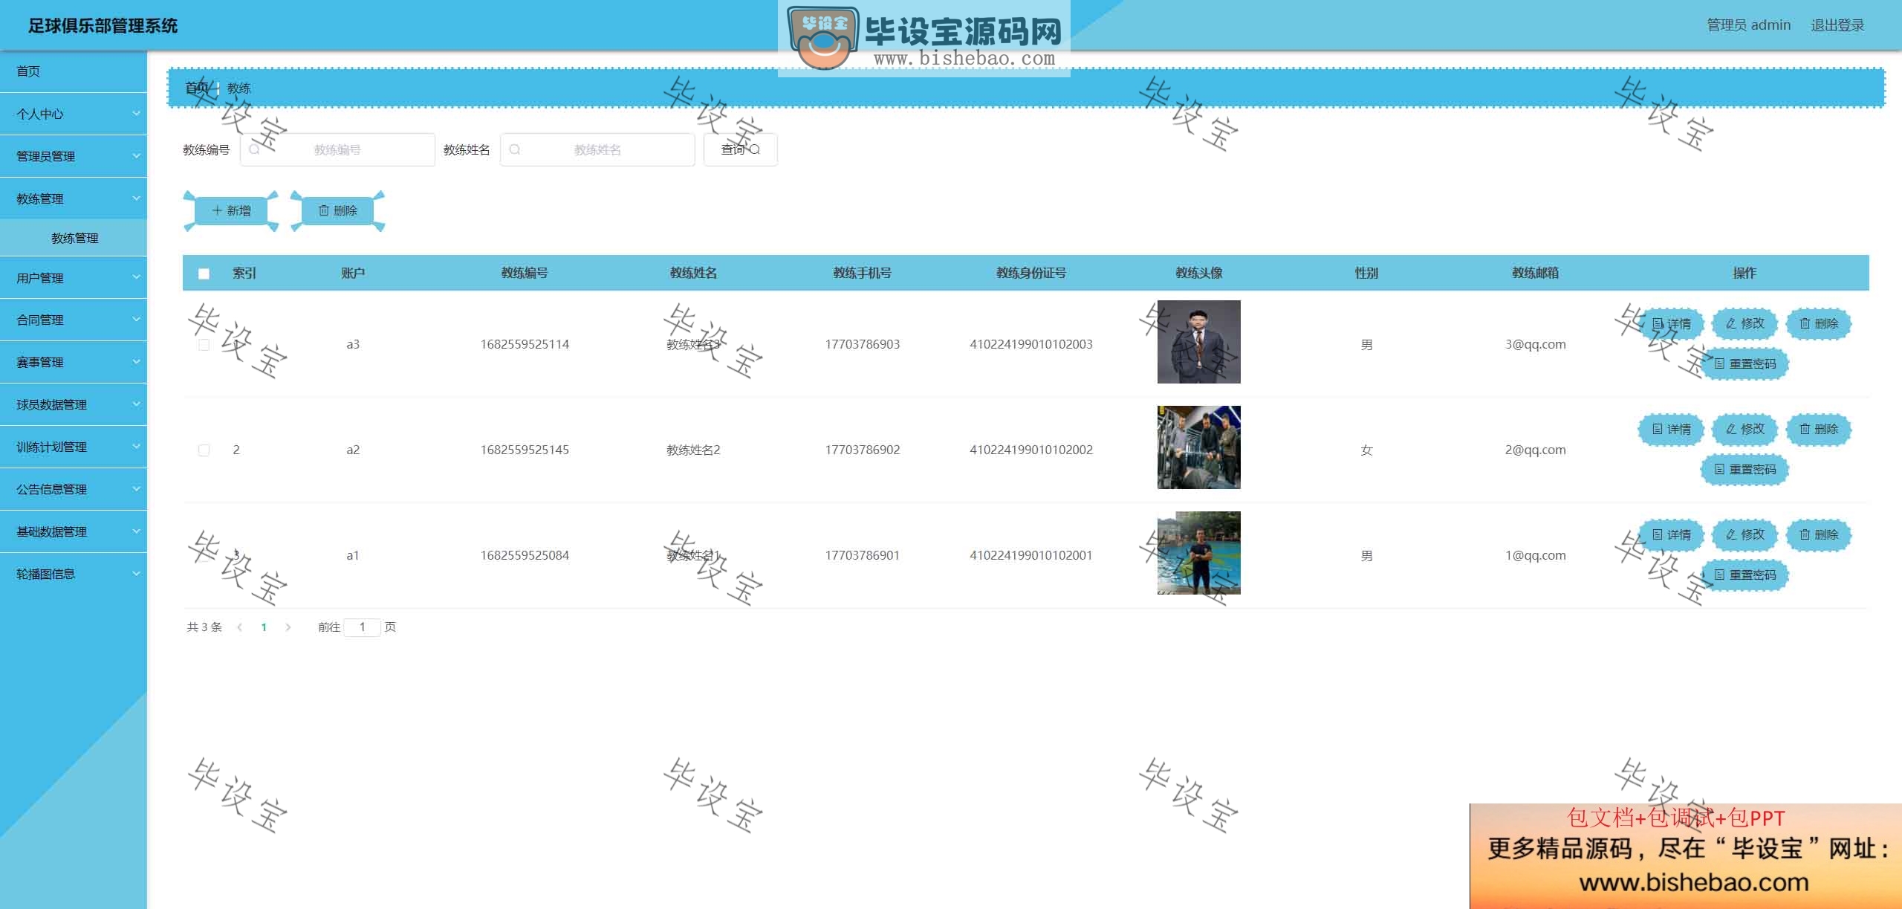This screenshot has width=1902, height=909.
Task: Click the search icon in 教练编号 field
Action: coord(254,149)
